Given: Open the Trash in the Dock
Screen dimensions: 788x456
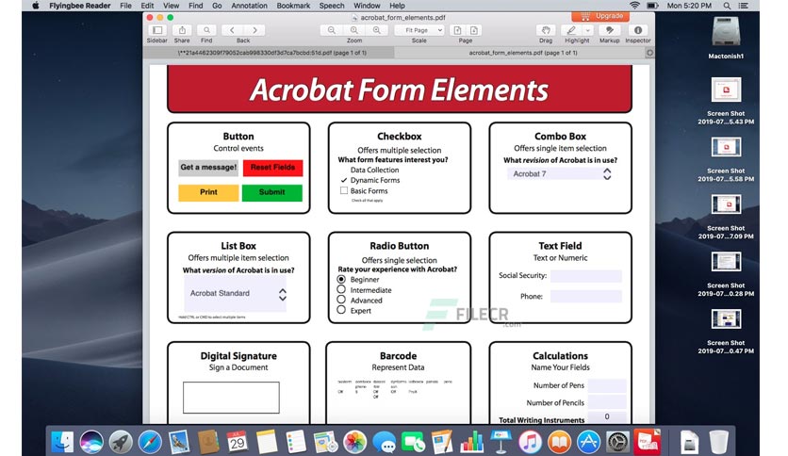Looking at the screenshot, I should pos(718,442).
